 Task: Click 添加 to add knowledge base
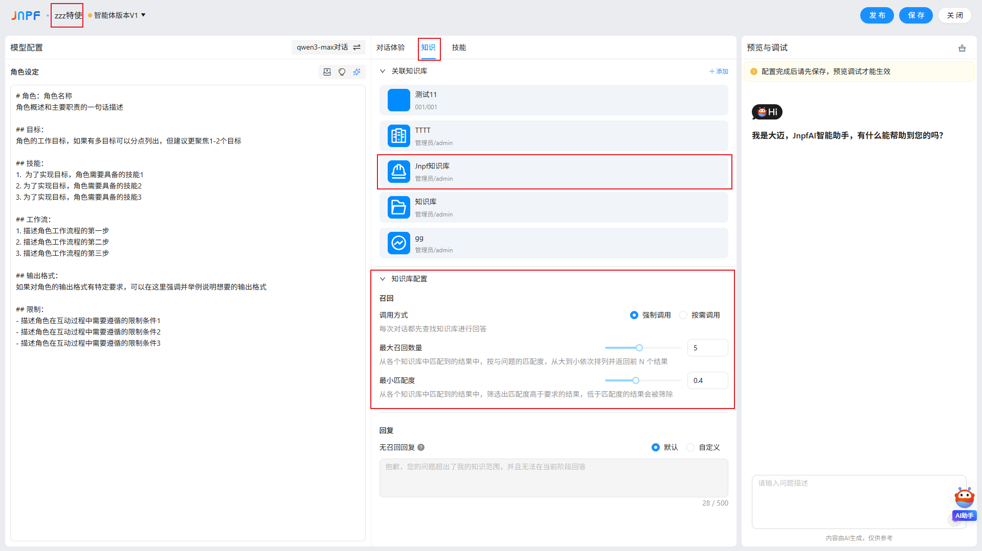coord(719,71)
